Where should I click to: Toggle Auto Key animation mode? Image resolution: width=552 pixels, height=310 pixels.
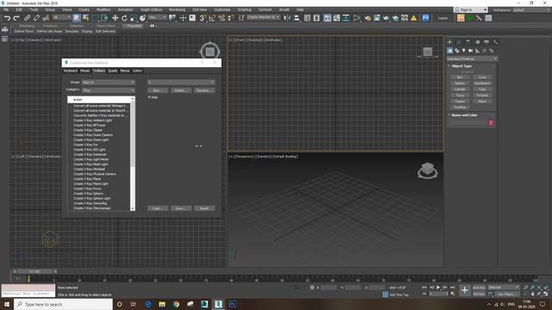[x=479, y=288]
